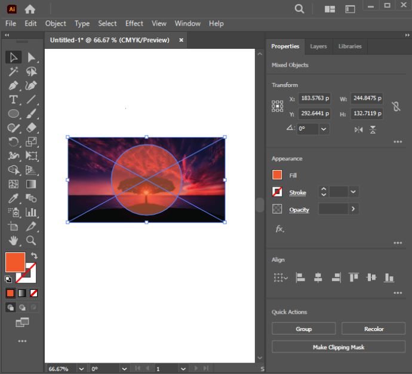Viewport: 412px width, 374px height.
Task: Select the Symbol Sprayer tool
Action: [13, 212]
